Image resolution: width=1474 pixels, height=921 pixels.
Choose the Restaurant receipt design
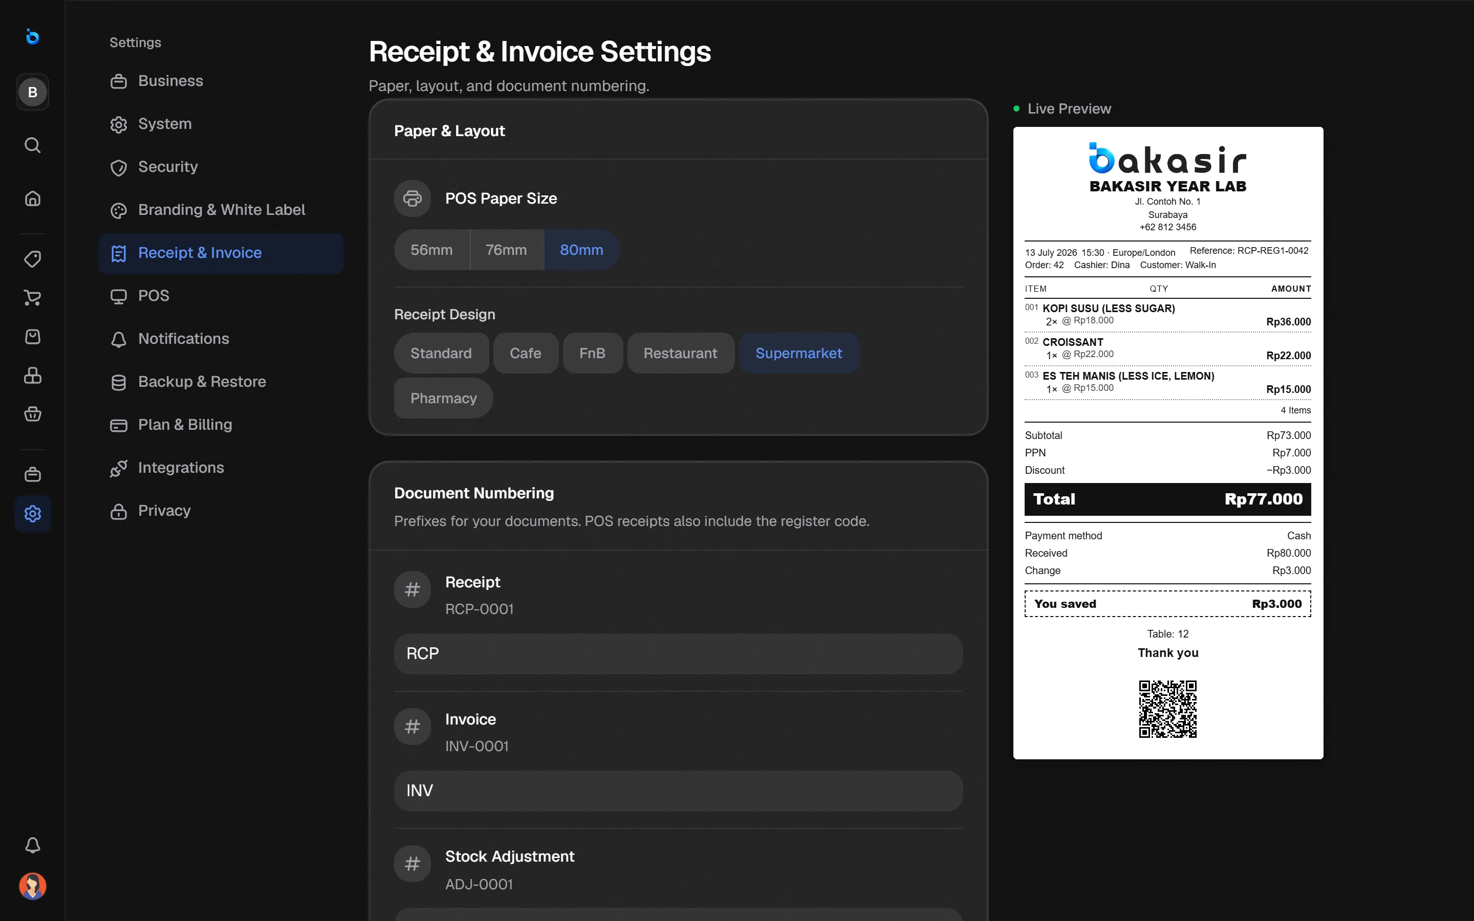(x=680, y=353)
